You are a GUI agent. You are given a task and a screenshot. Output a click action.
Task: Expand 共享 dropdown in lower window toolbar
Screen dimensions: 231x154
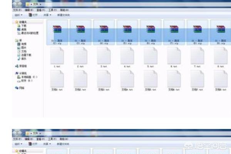click(47, 144)
